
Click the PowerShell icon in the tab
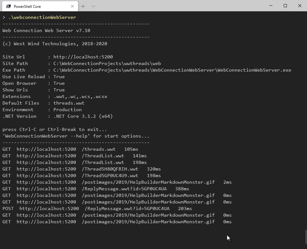pos(8,7)
